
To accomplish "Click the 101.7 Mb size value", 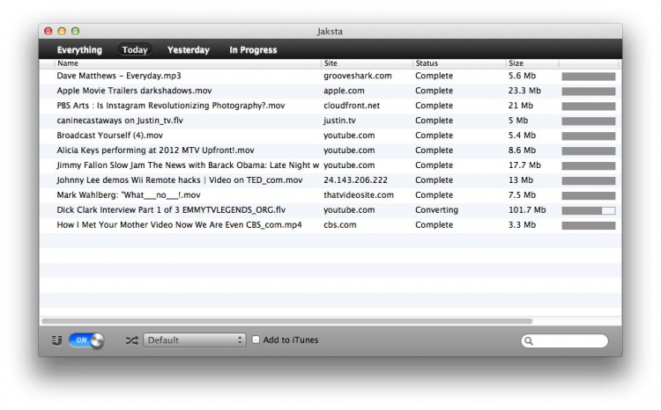I will [527, 209].
